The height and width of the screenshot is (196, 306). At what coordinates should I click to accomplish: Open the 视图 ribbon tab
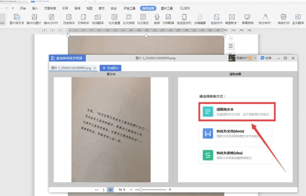point(89,8)
